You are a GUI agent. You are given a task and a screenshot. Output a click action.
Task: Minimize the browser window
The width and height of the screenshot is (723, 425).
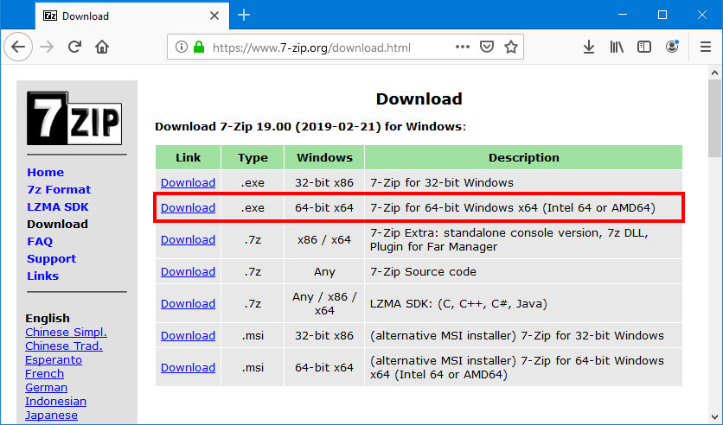click(x=623, y=15)
